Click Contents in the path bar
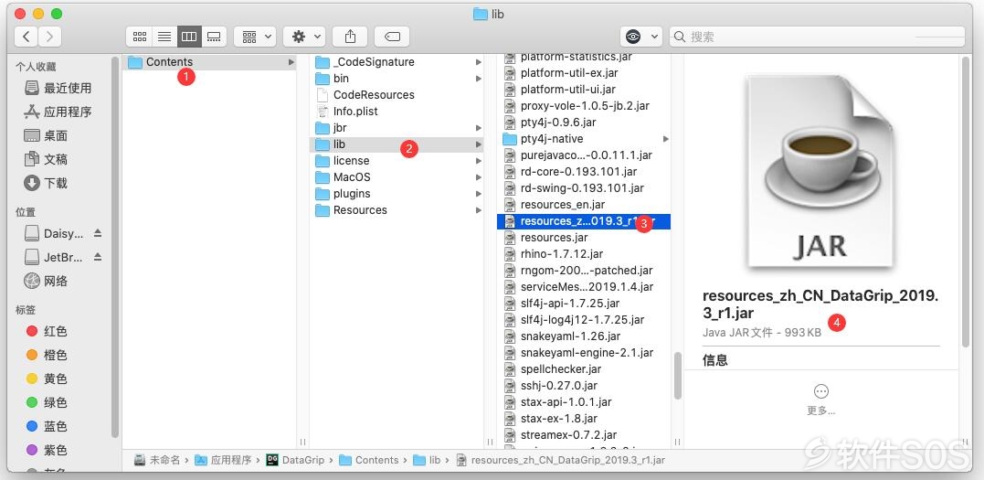Screen dimensions: 984x480 pos(370,460)
